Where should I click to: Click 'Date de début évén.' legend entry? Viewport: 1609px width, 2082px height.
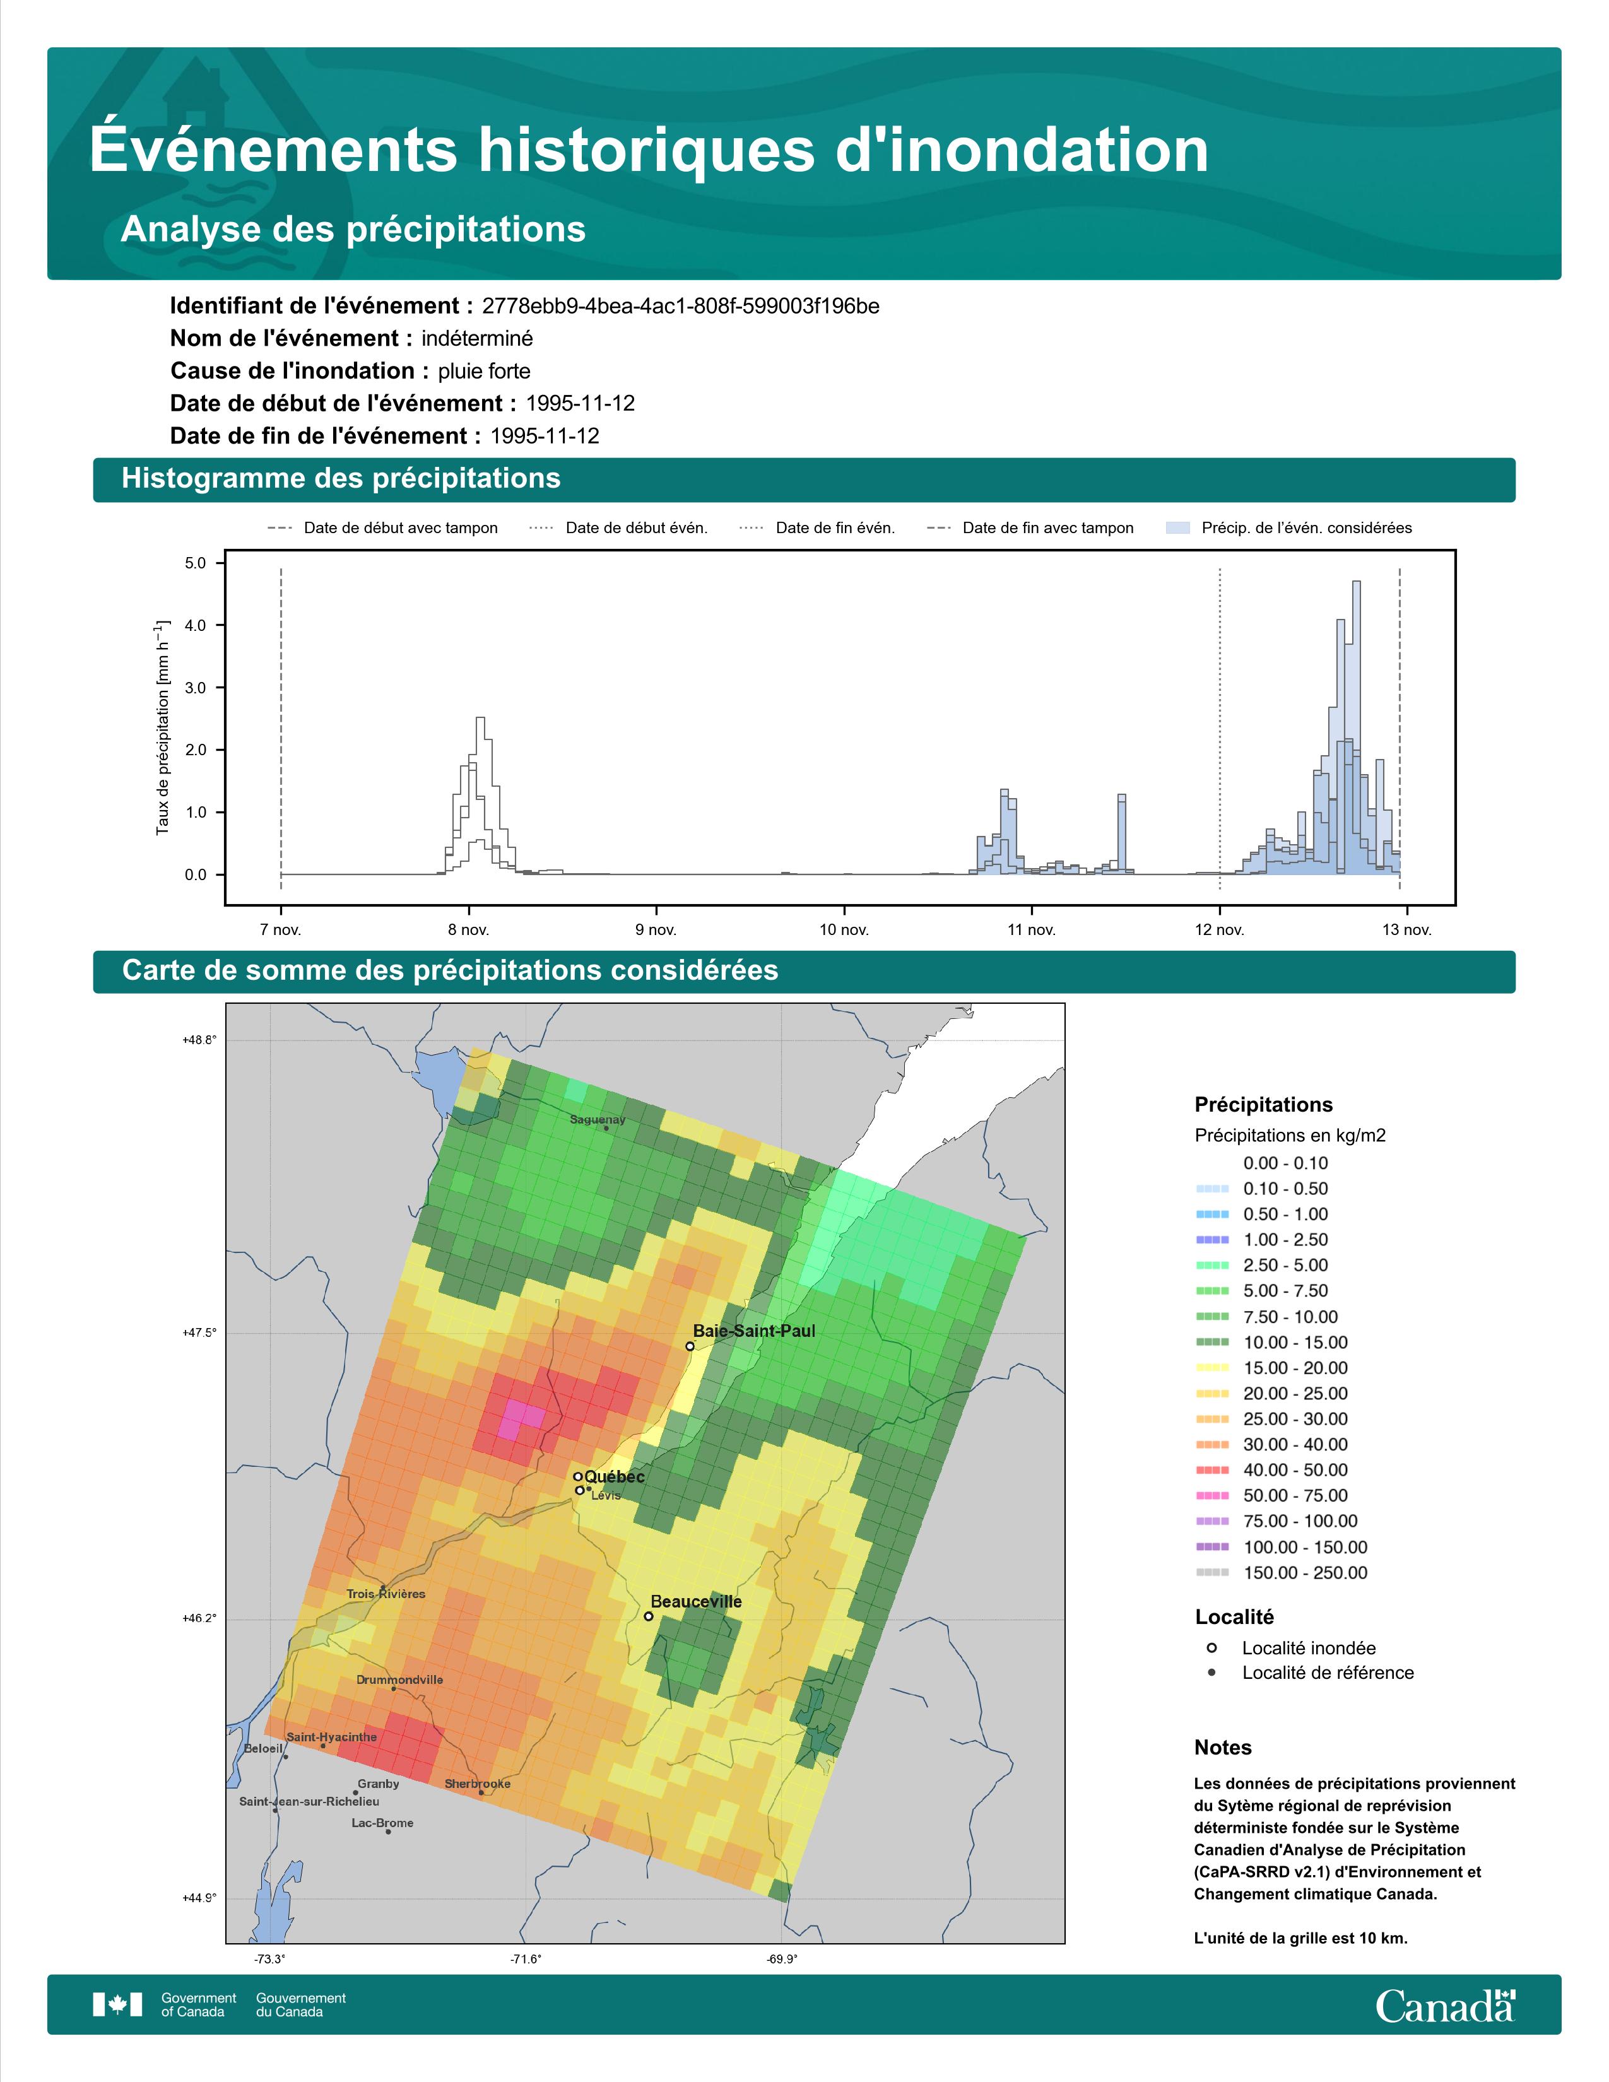coord(618,528)
